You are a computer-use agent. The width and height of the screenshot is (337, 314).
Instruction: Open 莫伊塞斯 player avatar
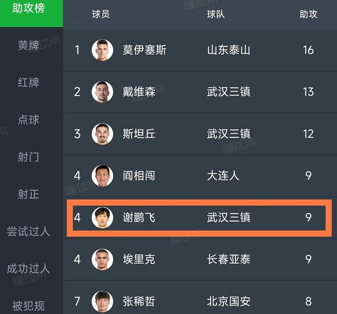102,50
